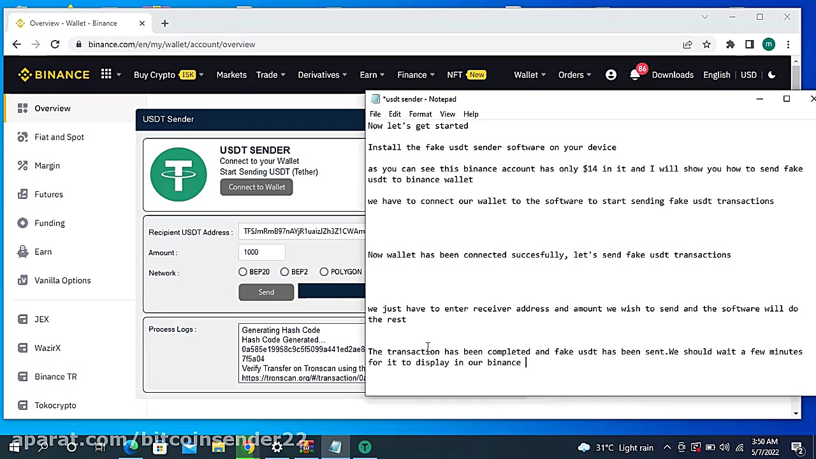Open Tokocrypto in sidebar
Viewport: 816px width, 459px height.
55,405
